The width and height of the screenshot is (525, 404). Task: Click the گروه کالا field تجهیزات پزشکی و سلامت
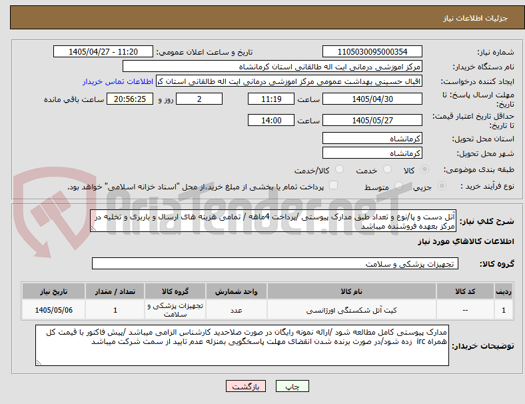[x=275, y=263]
